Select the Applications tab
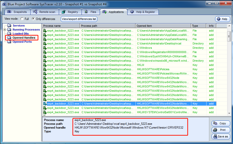Screen dimensions: 233x144 [x=113, y=12]
